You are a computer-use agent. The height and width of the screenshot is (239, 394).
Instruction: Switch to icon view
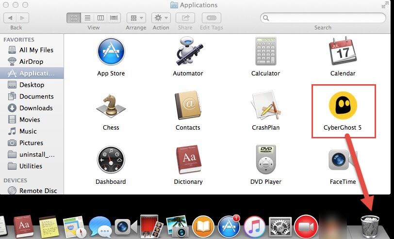74,18
